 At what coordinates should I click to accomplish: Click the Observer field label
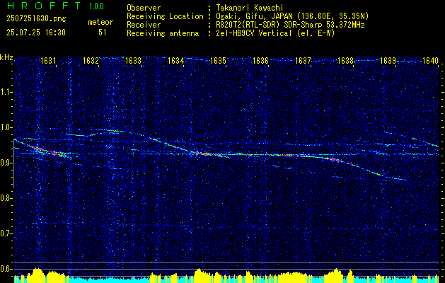[x=144, y=8]
